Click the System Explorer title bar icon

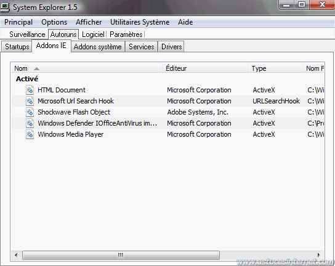[5, 7]
